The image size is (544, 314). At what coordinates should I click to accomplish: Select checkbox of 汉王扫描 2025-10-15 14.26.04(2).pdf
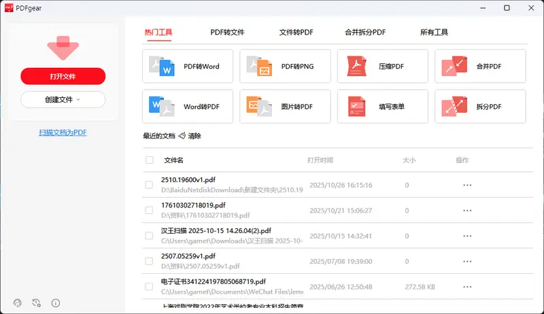click(x=149, y=236)
